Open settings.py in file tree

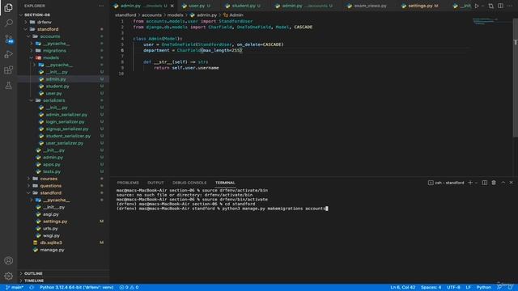click(54, 221)
